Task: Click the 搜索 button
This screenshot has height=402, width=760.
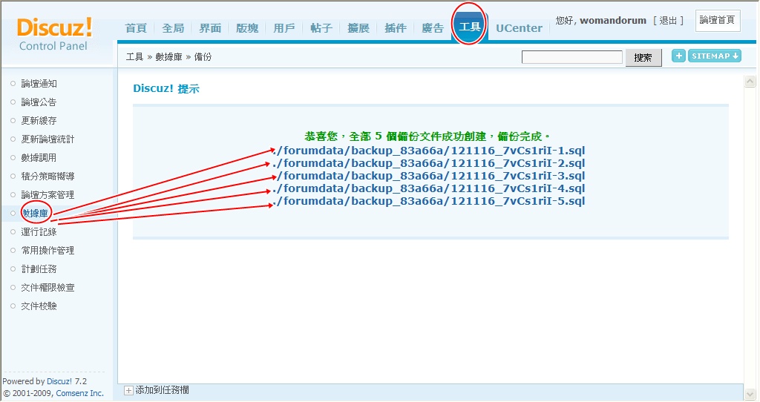Action: point(643,57)
